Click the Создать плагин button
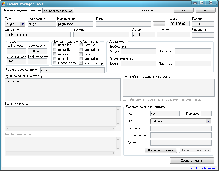 192,161
